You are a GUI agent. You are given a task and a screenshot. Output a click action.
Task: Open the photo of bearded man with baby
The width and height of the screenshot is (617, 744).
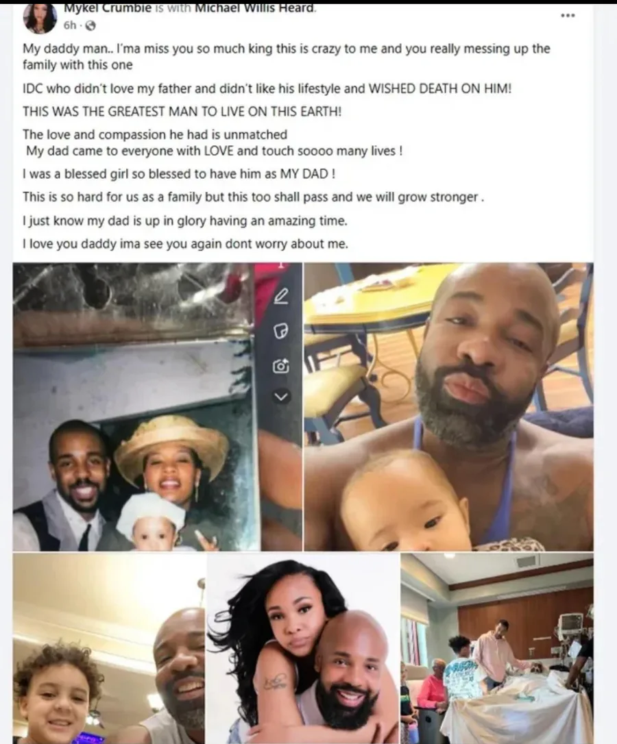tap(448, 407)
